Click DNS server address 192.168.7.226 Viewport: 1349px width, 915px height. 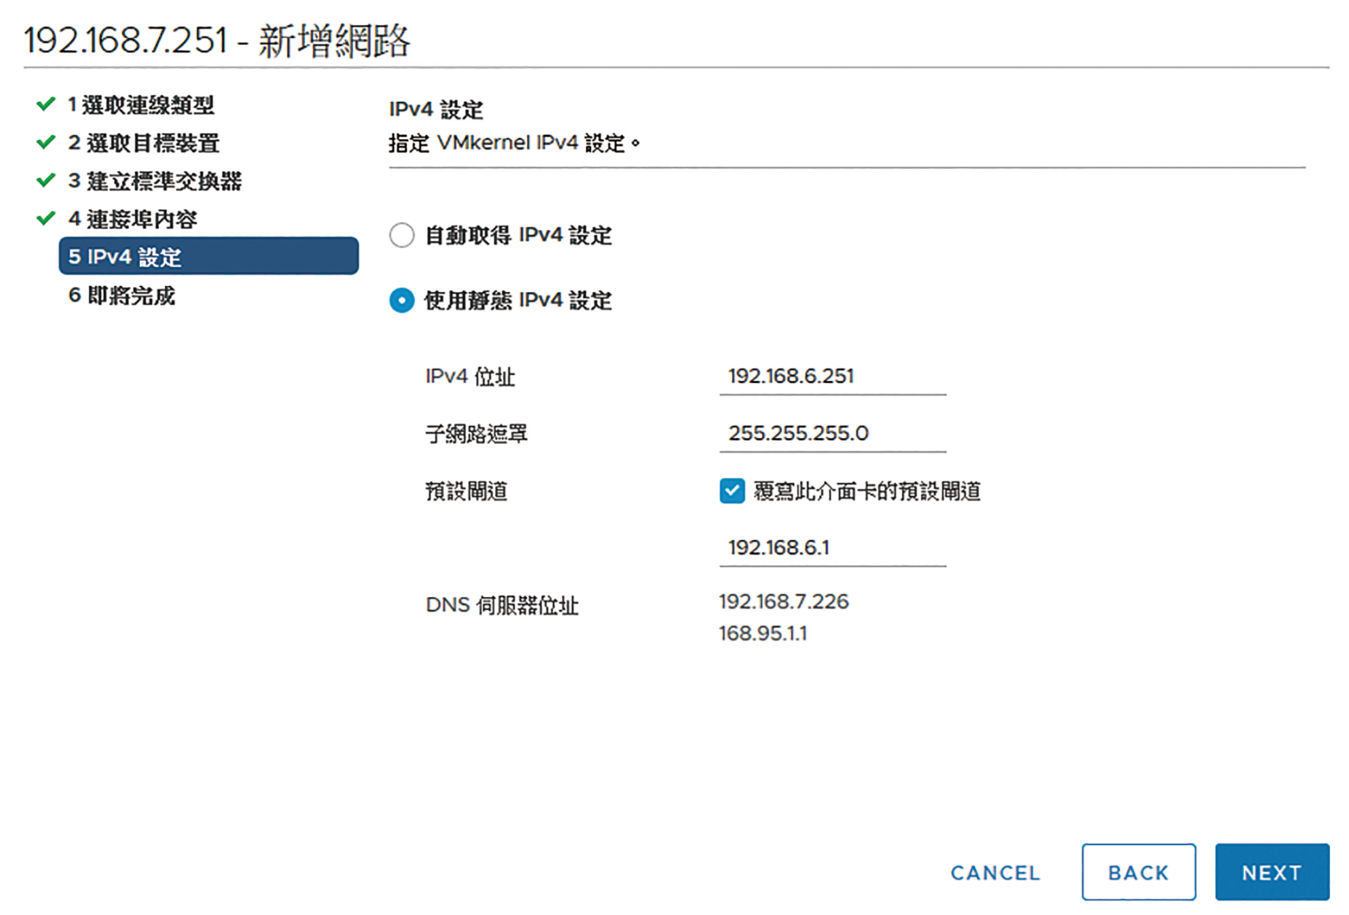click(x=784, y=602)
